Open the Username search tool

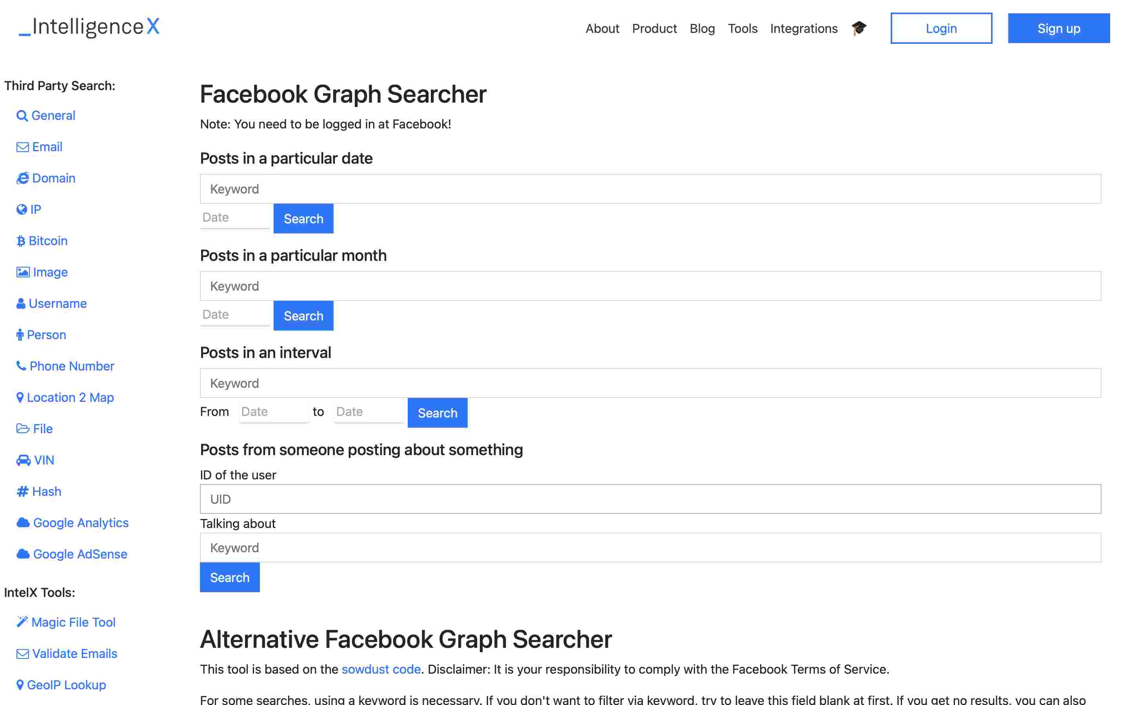57,303
